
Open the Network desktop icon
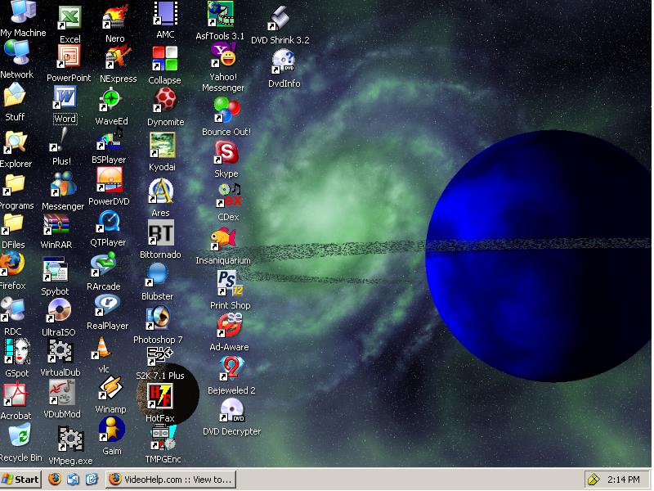pos(16,53)
